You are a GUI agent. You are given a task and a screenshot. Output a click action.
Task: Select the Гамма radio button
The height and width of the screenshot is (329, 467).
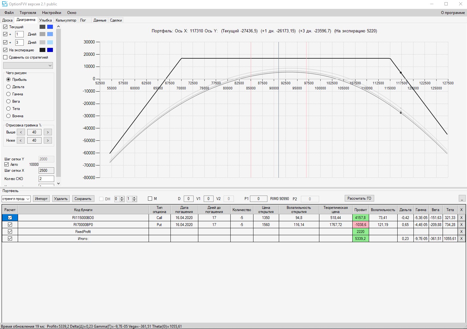9,94
